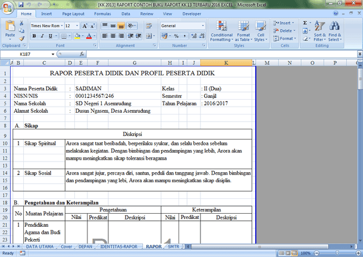
Task: Expand the formula bar with chevron
Action: 360,54
